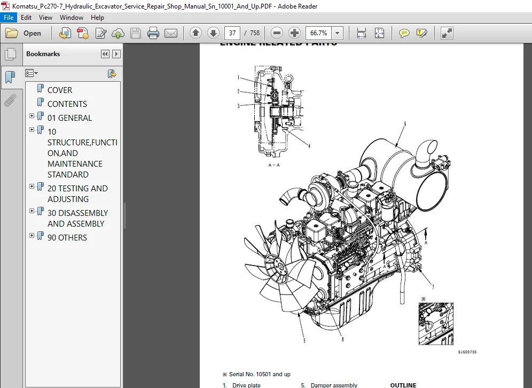532x388 pixels.
Task: Expand the 30 DISASSEMBLY AND ASSEMBLY node
Action: pyautogui.click(x=32, y=211)
